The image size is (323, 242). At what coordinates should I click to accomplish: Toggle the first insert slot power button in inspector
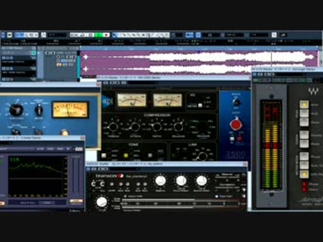[4, 58]
